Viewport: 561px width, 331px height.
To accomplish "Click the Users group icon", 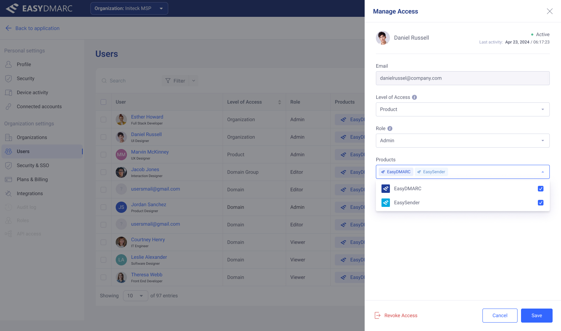I will coord(8,151).
